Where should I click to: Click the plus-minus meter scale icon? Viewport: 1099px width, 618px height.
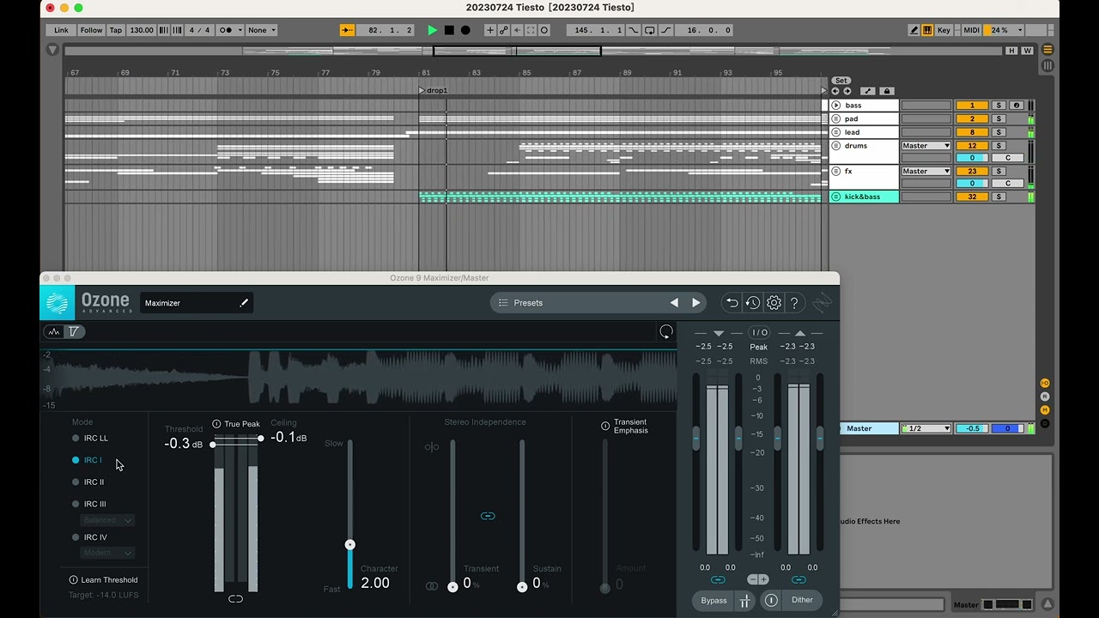(x=758, y=580)
